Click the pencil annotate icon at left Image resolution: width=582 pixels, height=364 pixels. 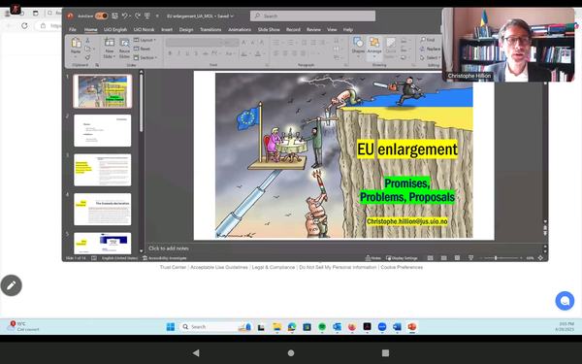tap(11, 285)
